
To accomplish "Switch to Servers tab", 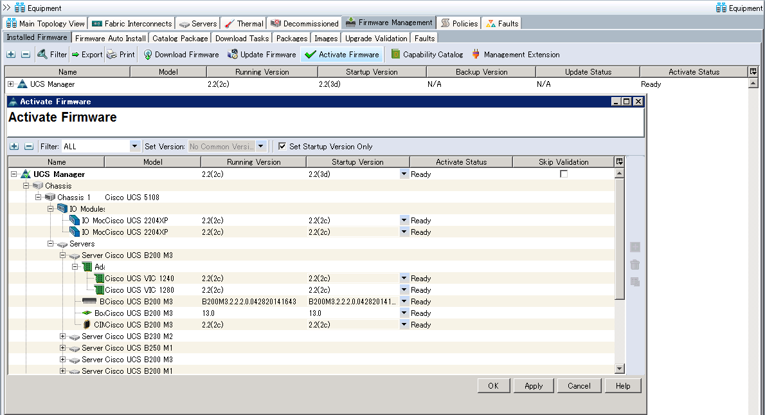I will coord(198,23).
